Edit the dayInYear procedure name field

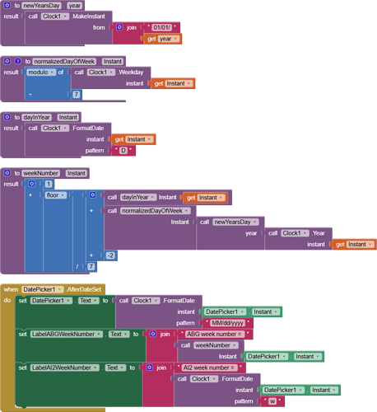[x=36, y=117]
